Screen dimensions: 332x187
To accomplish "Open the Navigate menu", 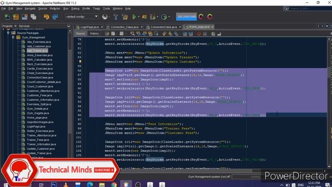I will [30, 8].
